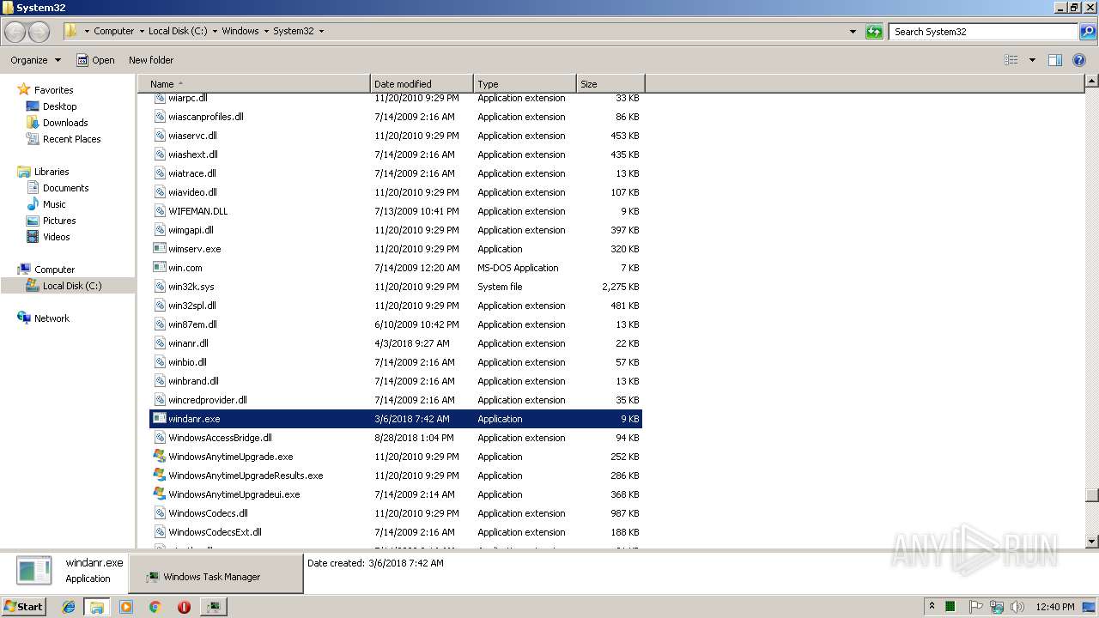The image size is (1099, 618).
Task: Select the win32k.sys file icon
Action: click(160, 287)
